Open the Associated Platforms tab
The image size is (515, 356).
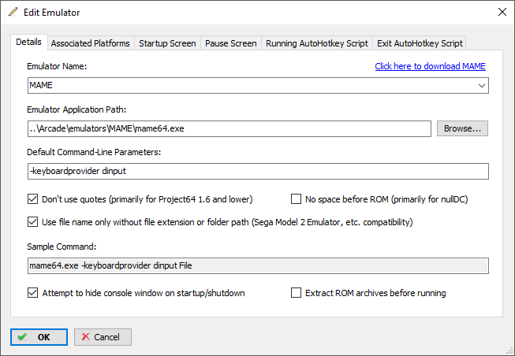point(91,43)
